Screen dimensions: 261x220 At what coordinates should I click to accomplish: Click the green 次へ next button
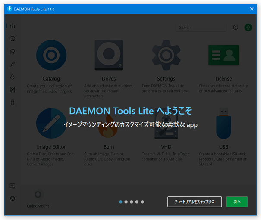pos(237,202)
